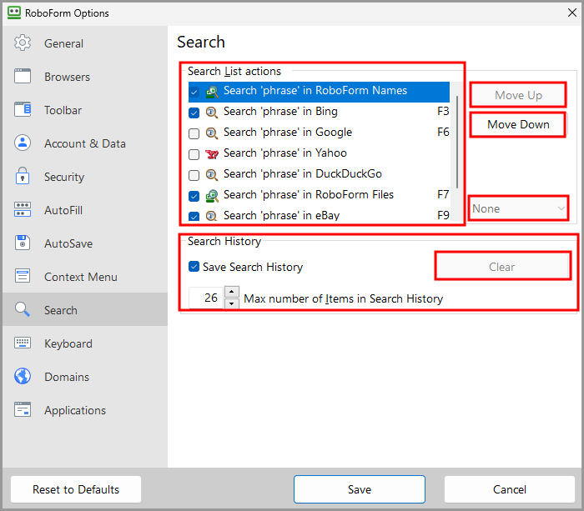The height and width of the screenshot is (511, 584).
Task: Click the Move Up button
Action: click(x=518, y=95)
